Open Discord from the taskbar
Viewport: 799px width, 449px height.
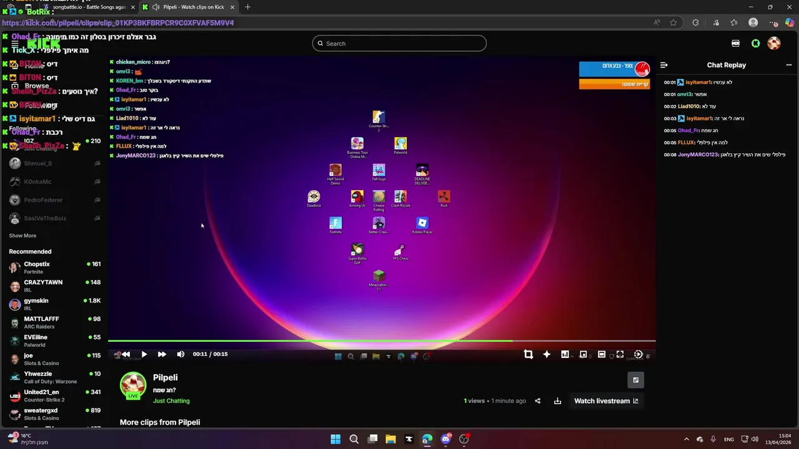point(446,439)
